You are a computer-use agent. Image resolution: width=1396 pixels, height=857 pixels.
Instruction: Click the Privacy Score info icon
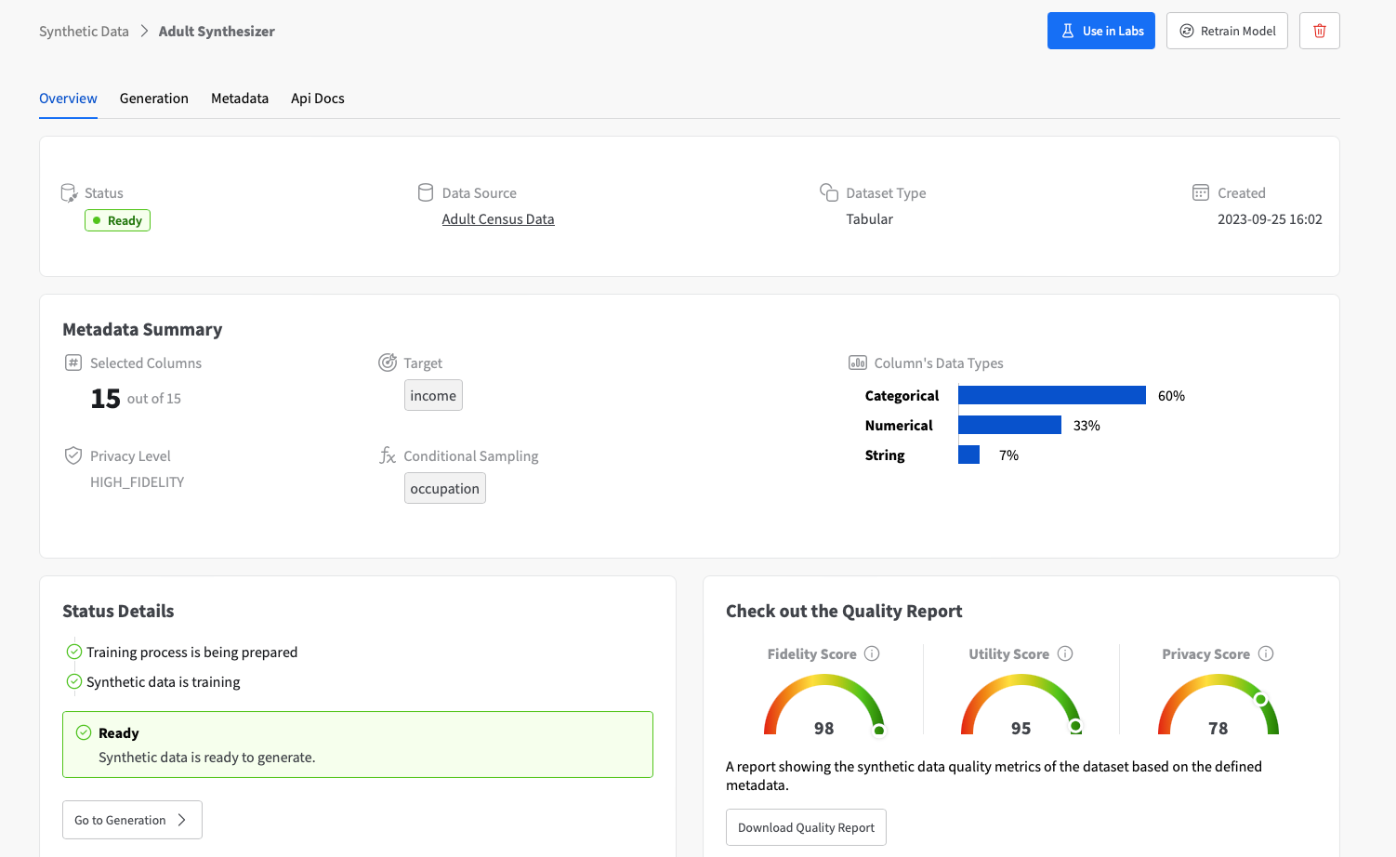coord(1266,653)
